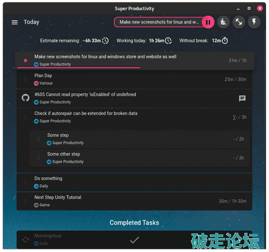Click the take-a-break icon button

(223, 22)
